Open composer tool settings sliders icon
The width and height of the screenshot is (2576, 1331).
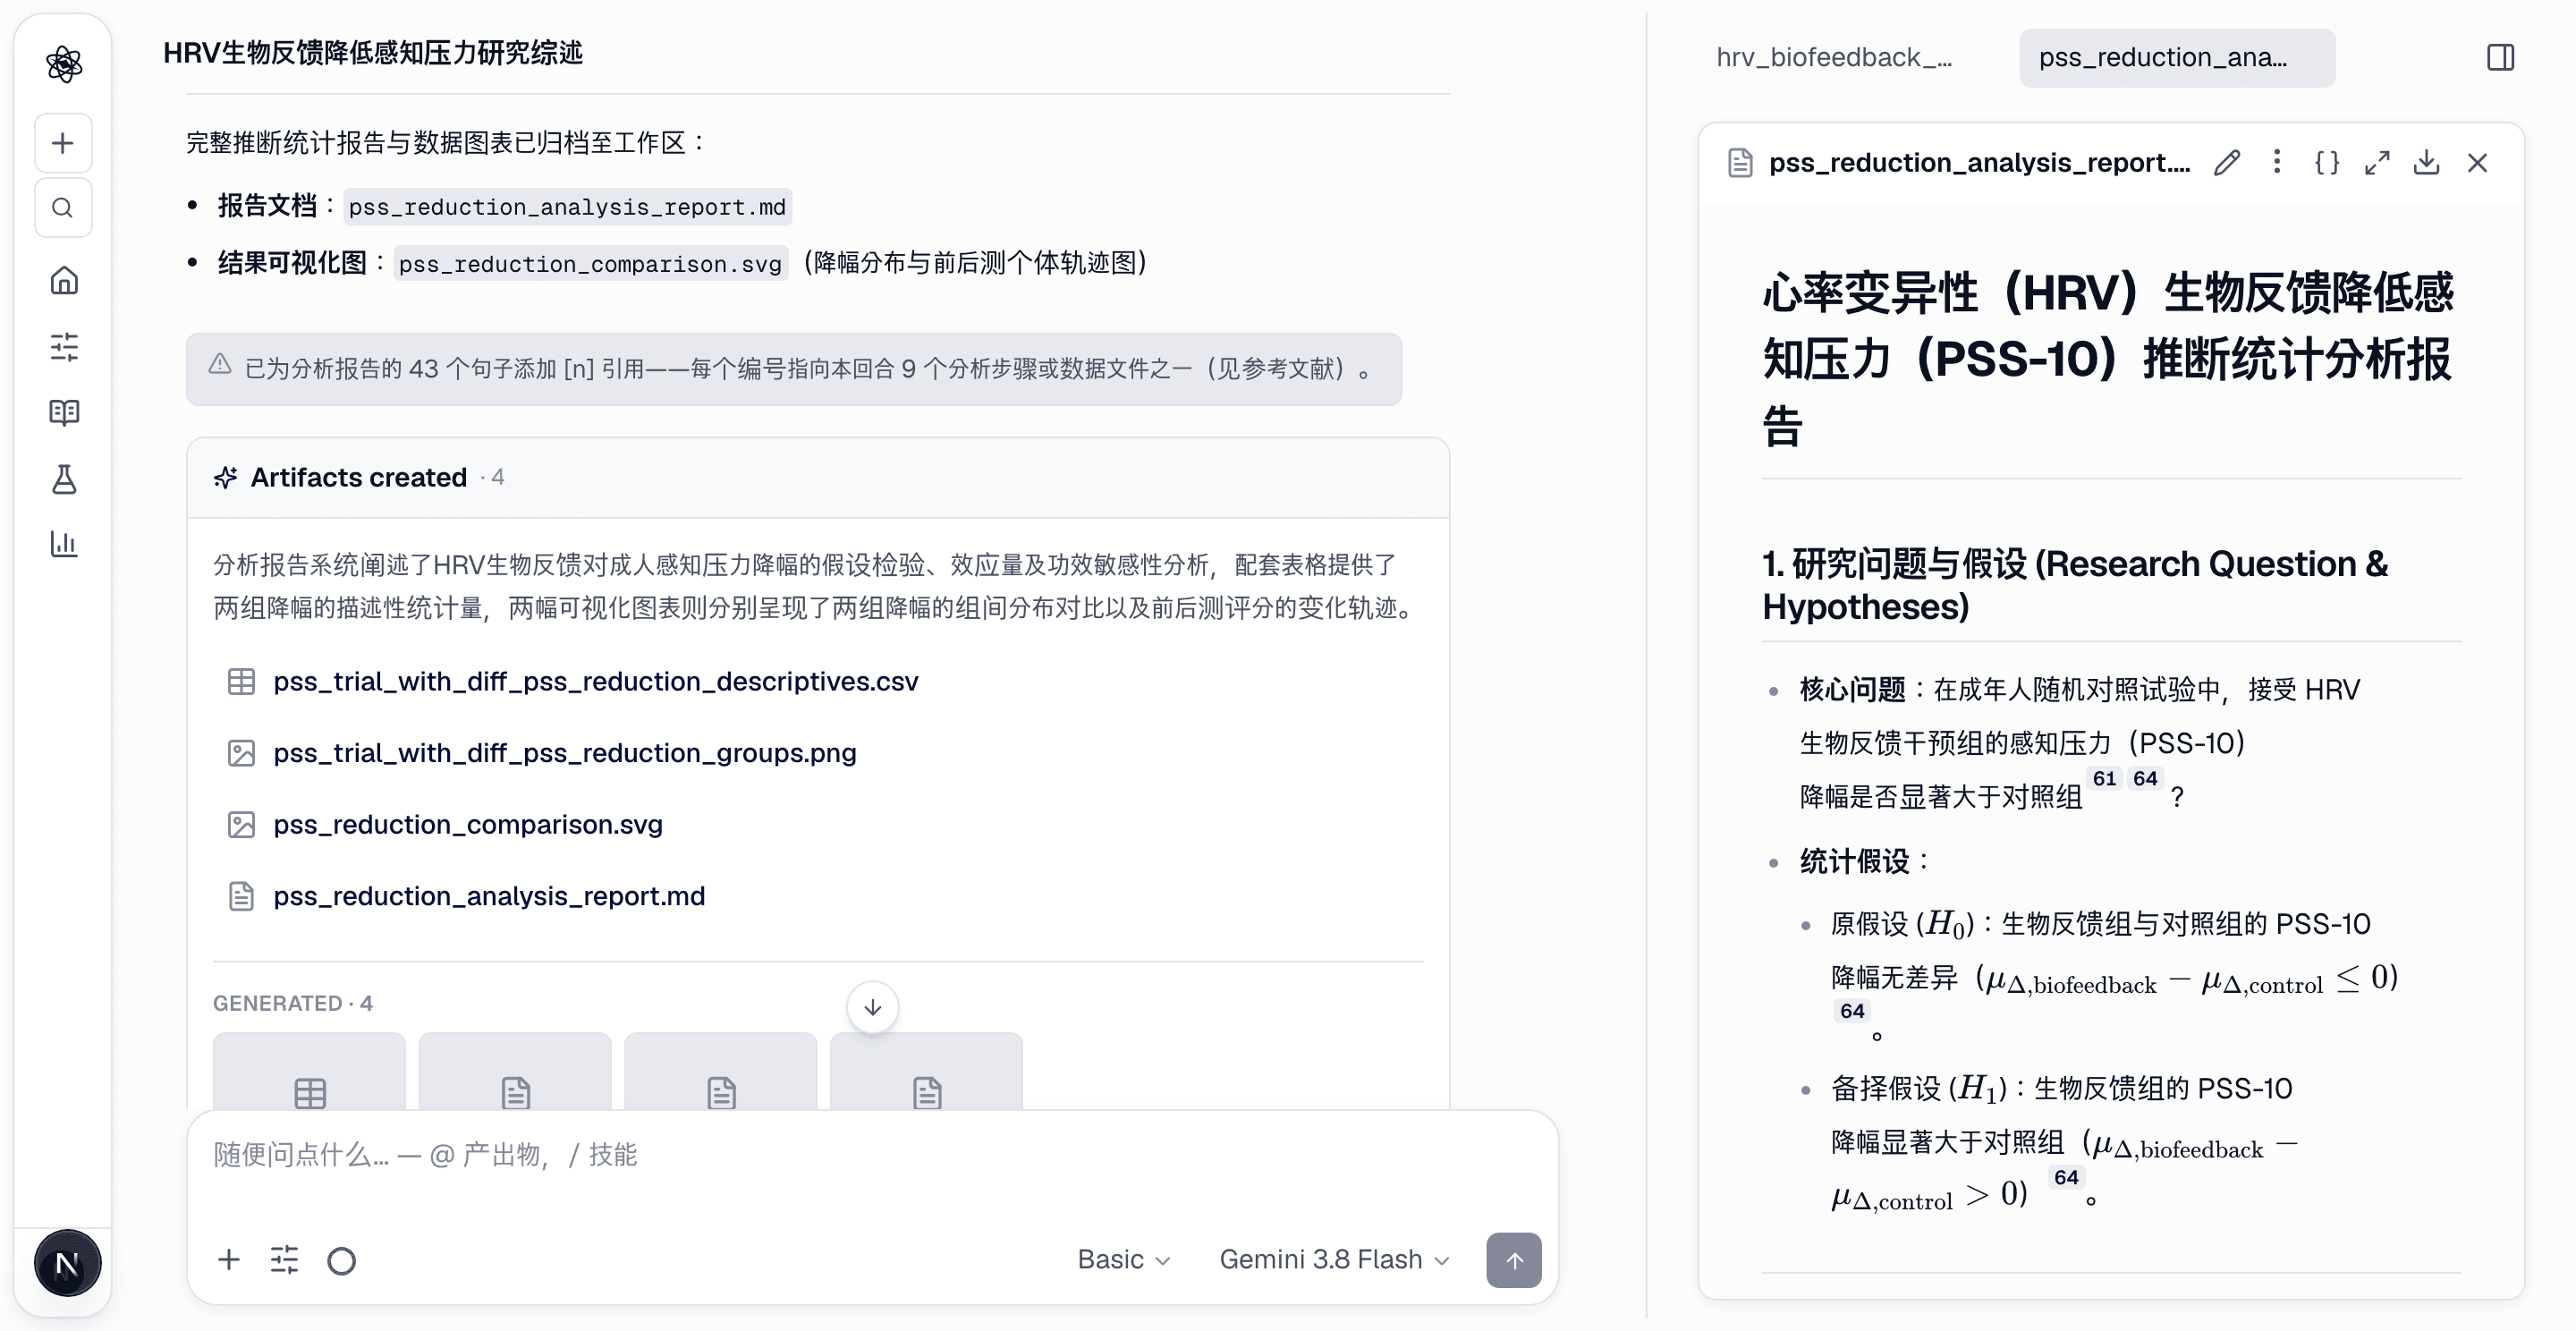coord(285,1259)
